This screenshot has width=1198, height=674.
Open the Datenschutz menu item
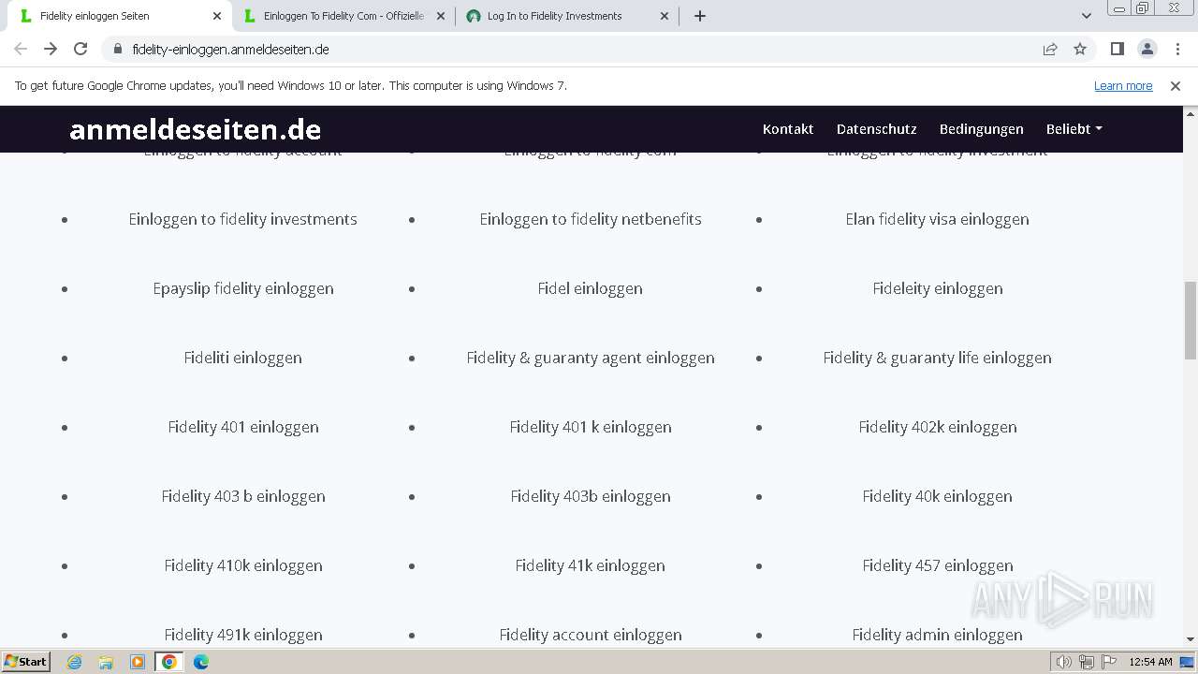[x=877, y=129]
